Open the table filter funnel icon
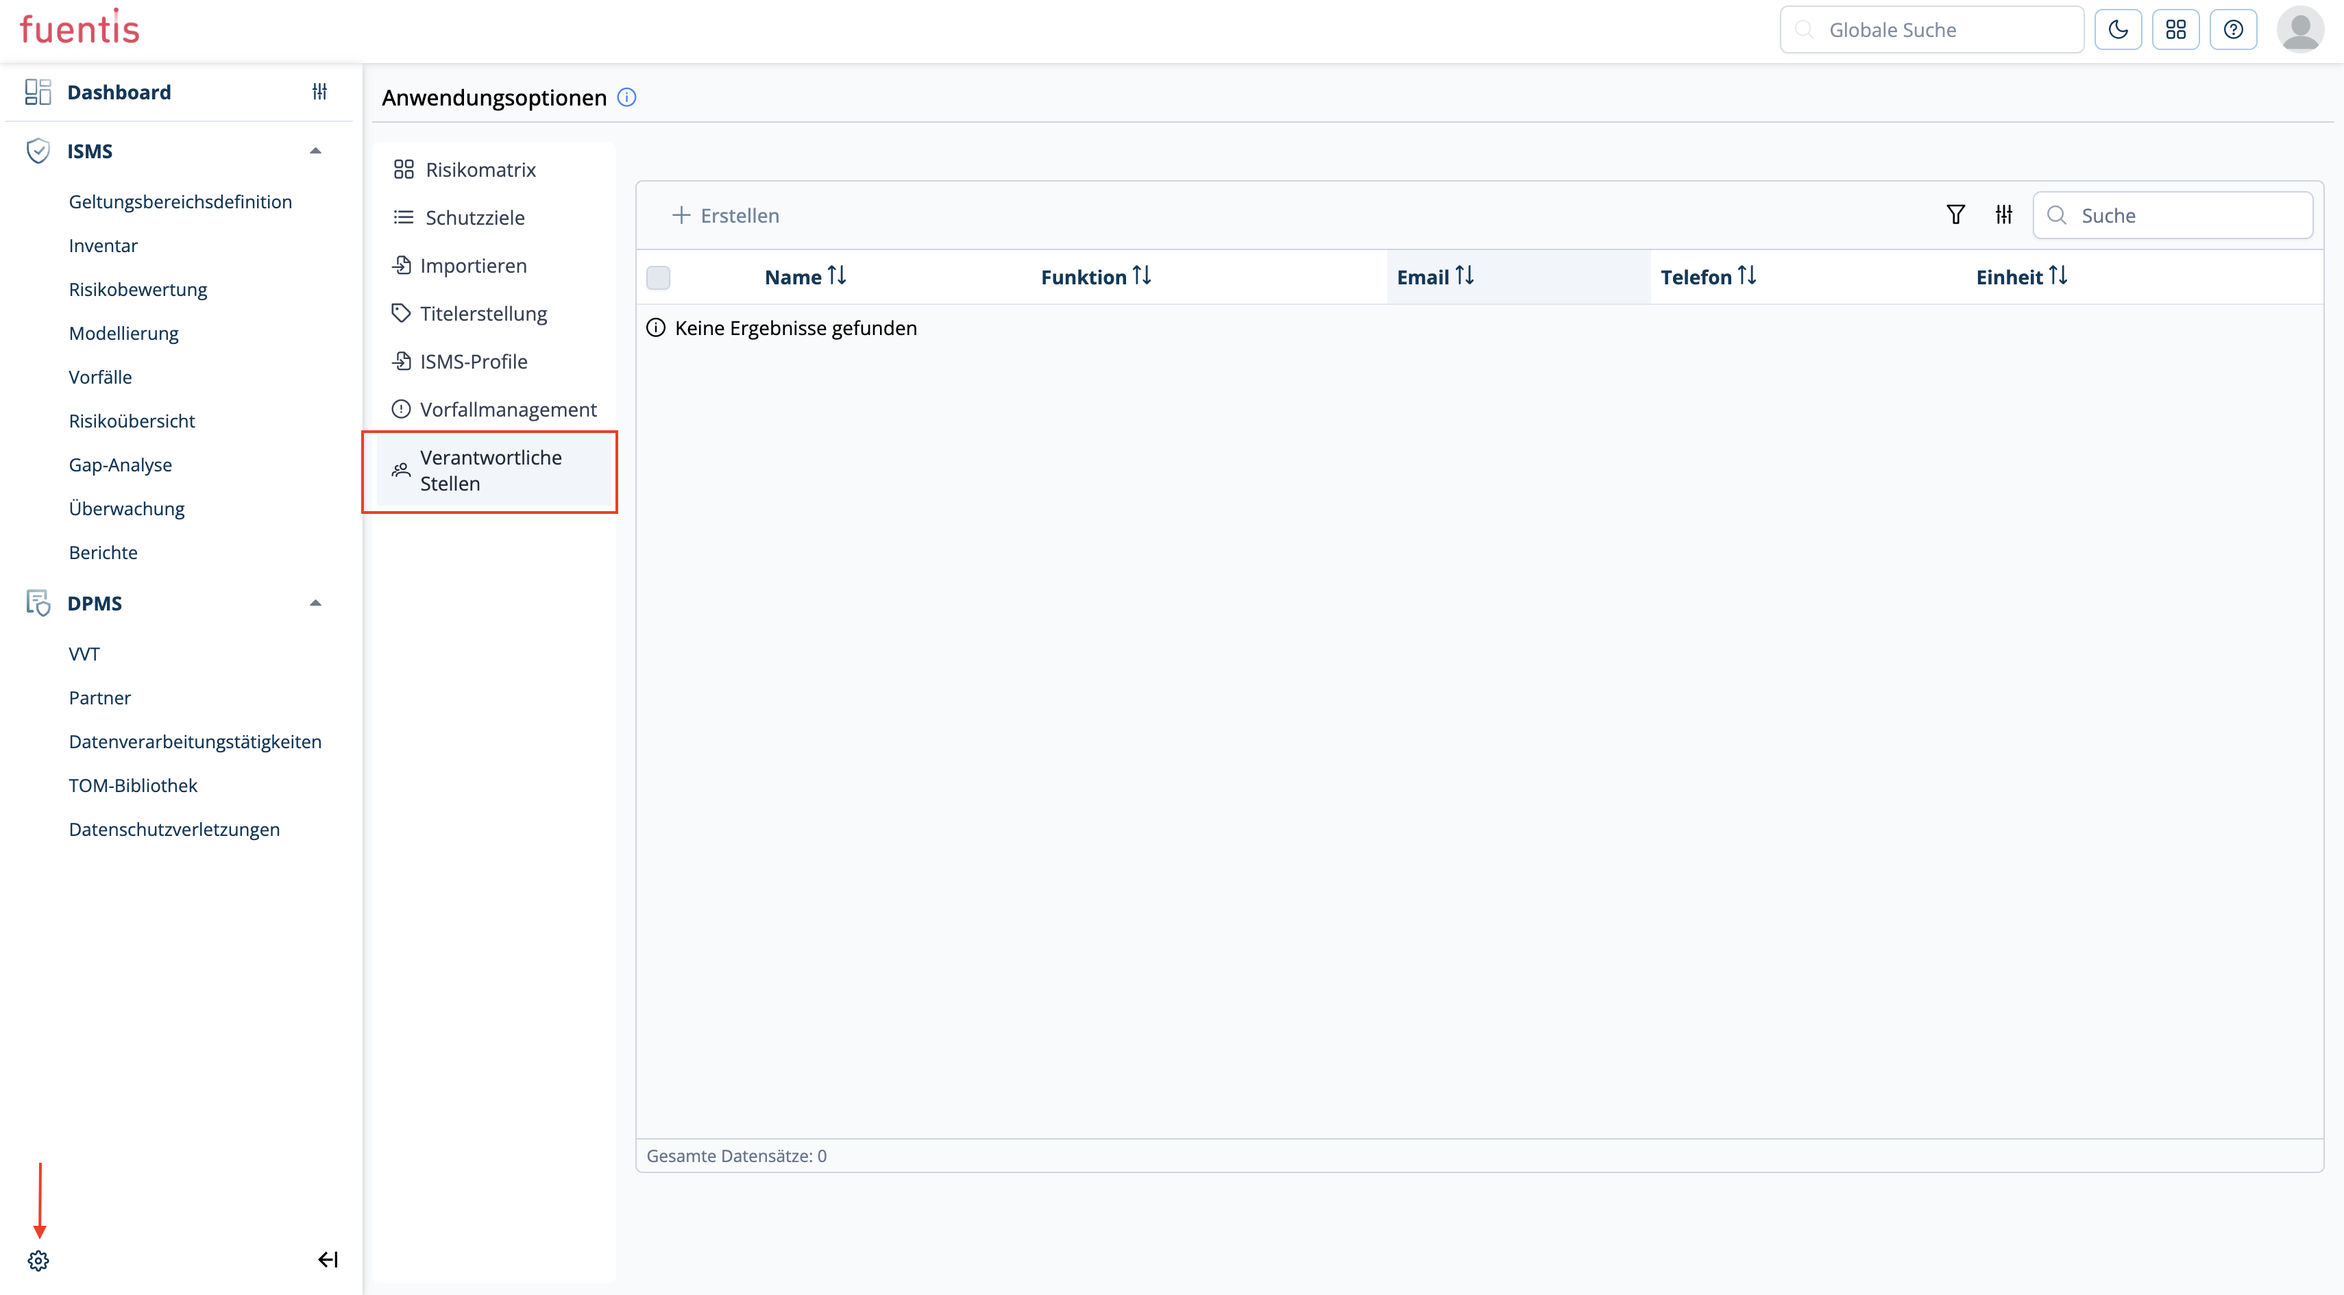Viewport: 2344px width, 1295px height. tap(1955, 214)
